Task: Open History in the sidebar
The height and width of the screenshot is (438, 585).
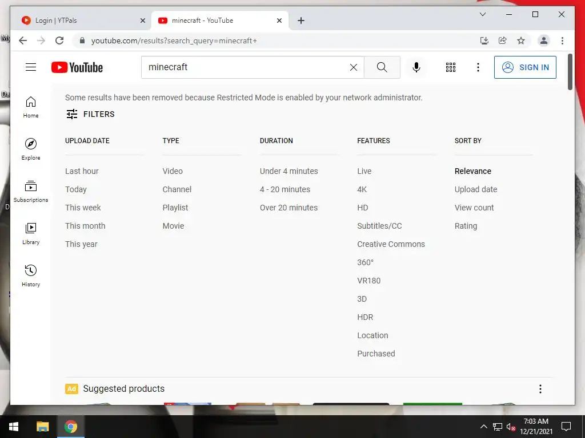Action: [31, 275]
